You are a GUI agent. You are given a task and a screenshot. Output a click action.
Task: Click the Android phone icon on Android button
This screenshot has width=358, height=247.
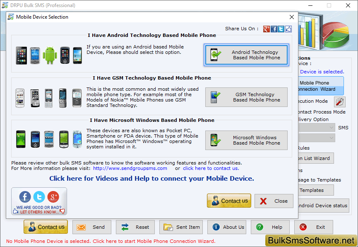pyautogui.click(x=215, y=55)
